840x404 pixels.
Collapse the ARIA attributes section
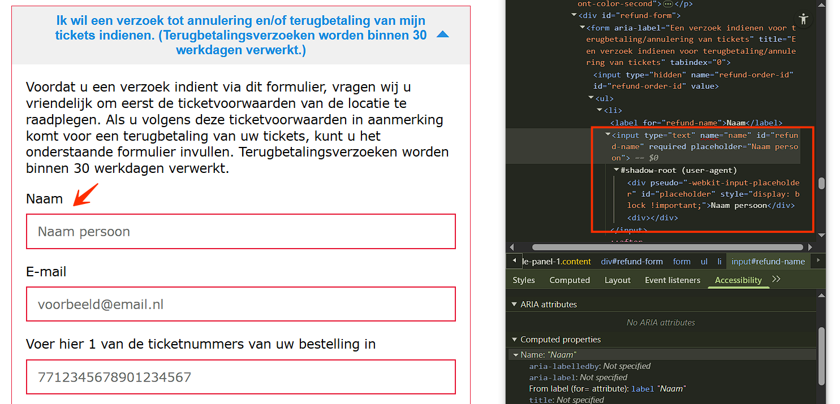click(x=514, y=304)
